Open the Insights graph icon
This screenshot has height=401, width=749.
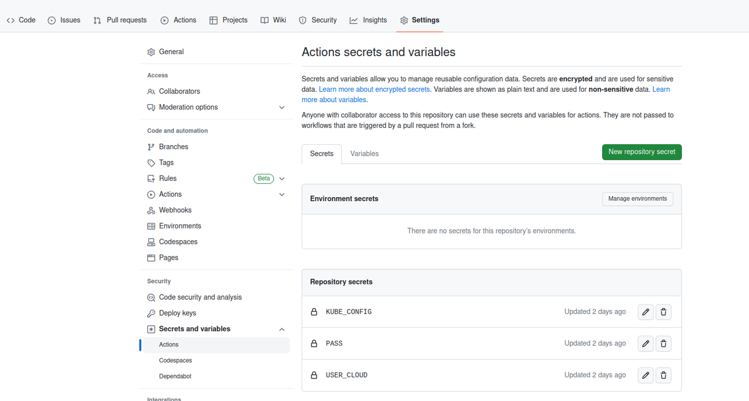pos(354,21)
